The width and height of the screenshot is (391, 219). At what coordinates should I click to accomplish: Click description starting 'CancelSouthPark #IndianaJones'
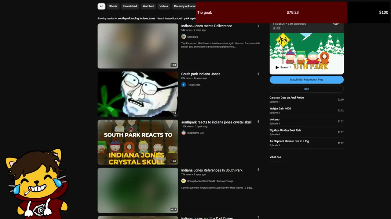point(217,188)
